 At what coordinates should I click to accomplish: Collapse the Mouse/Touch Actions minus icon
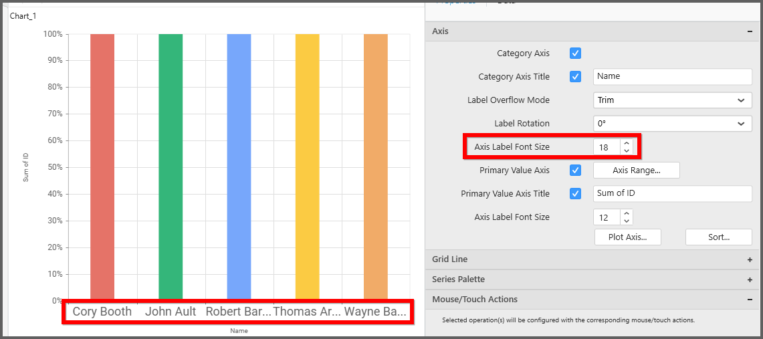pyautogui.click(x=750, y=300)
